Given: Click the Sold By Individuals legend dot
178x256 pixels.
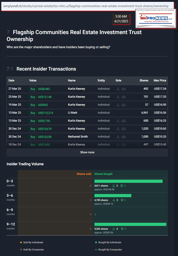Looking at the screenshot, I should coord(21,242).
